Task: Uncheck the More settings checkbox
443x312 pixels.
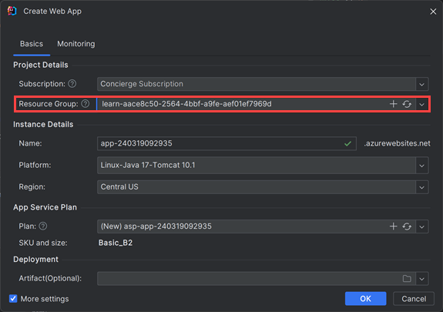Action: (13, 299)
